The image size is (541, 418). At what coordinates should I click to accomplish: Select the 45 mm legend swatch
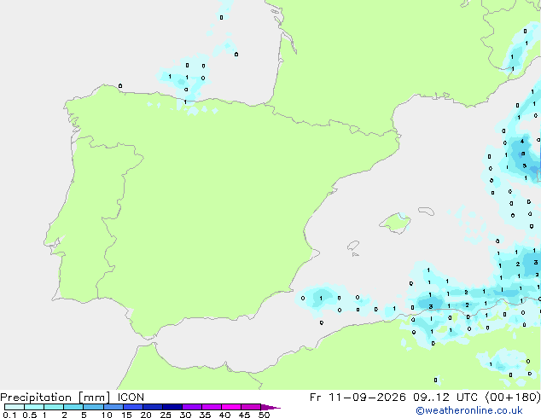click(x=251, y=407)
